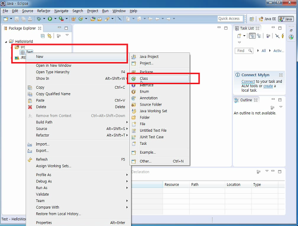Screen dimensions: 298x226
Task: Choose Untitled Text File
Action: coord(160,131)
